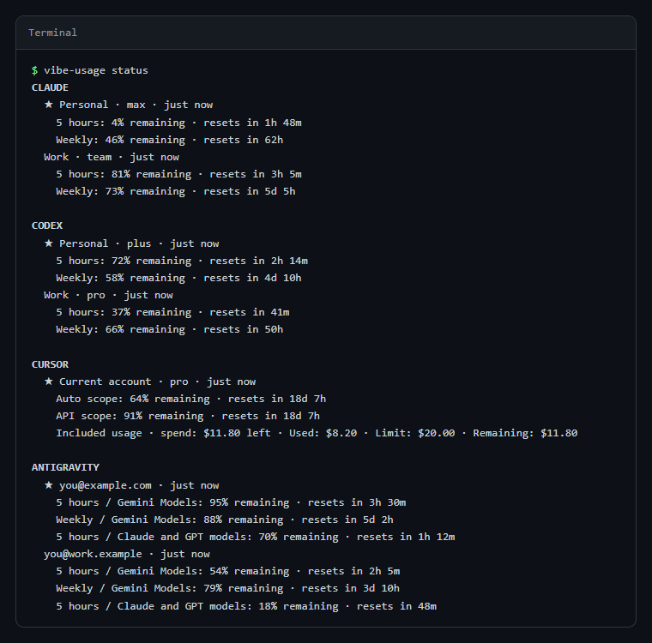Image resolution: width=652 pixels, height=643 pixels.
Task: Click the CLAUDE section heading
Action: pos(50,87)
